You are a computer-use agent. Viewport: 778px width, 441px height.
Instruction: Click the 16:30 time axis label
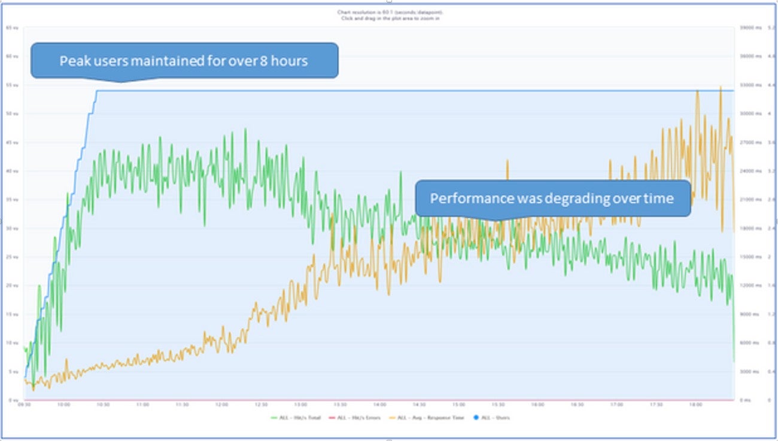tap(577, 405)
